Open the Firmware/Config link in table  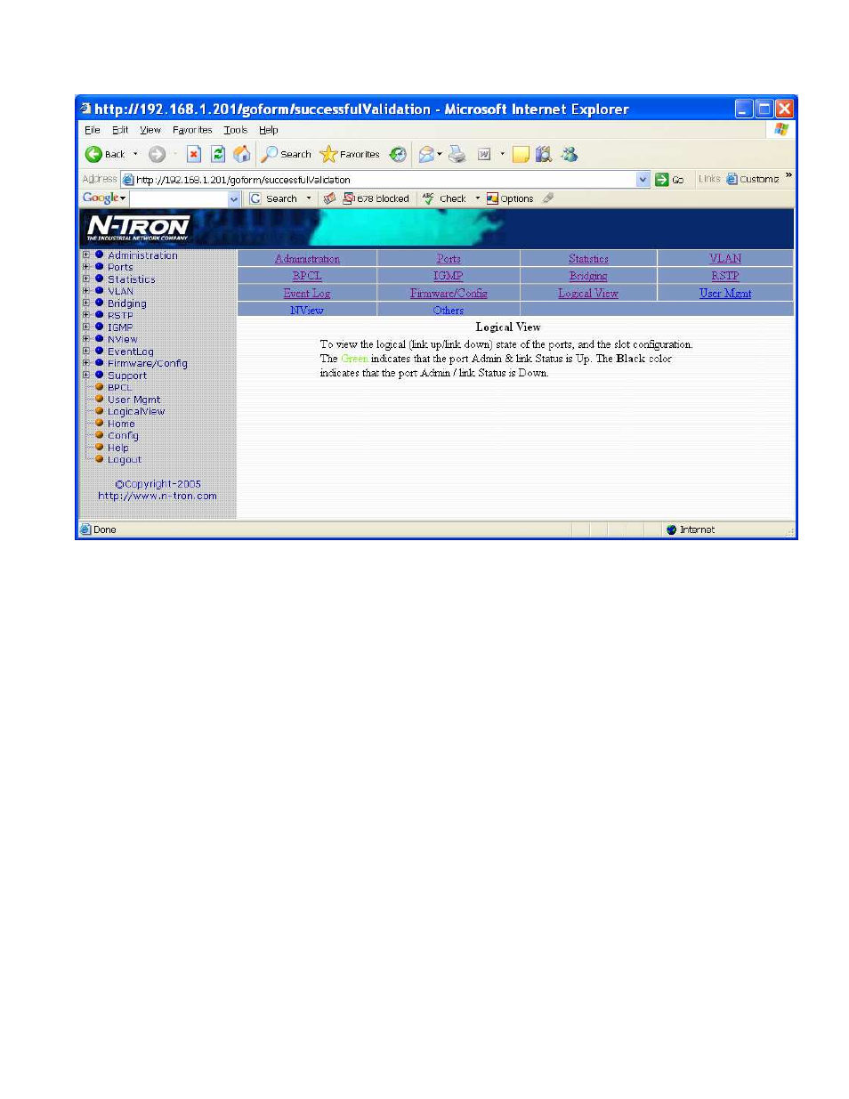point(449,294)
